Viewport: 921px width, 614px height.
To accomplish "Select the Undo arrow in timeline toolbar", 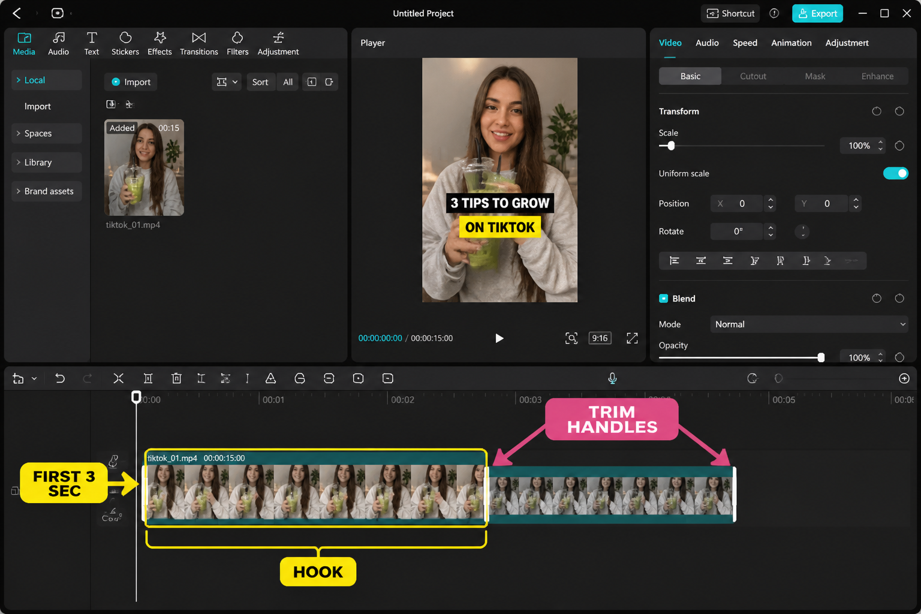I will click(60, 378).
